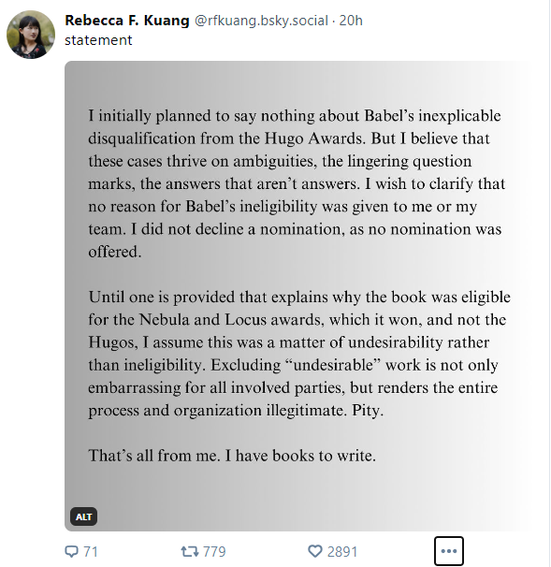Click the reply speech-bubble icon

click(x=71, y=551)
